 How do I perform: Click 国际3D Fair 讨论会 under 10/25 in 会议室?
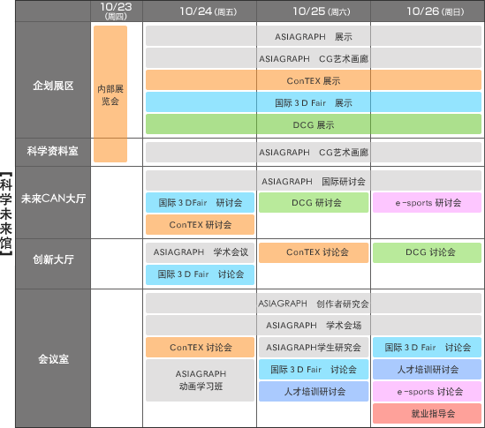click(314, 369)
